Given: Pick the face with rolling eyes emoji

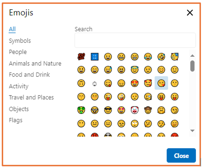Looking at the screenshot, I should click(x=134, y=124).
